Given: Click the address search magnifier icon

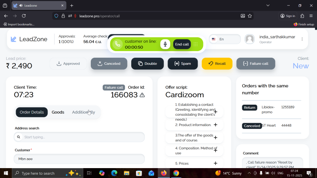Looking at the screenshot, I should click(19, 137).
